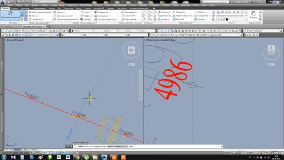Click the Вставить (Paste) button
This screenshot has width=284, height=160.
pos(253,15)
